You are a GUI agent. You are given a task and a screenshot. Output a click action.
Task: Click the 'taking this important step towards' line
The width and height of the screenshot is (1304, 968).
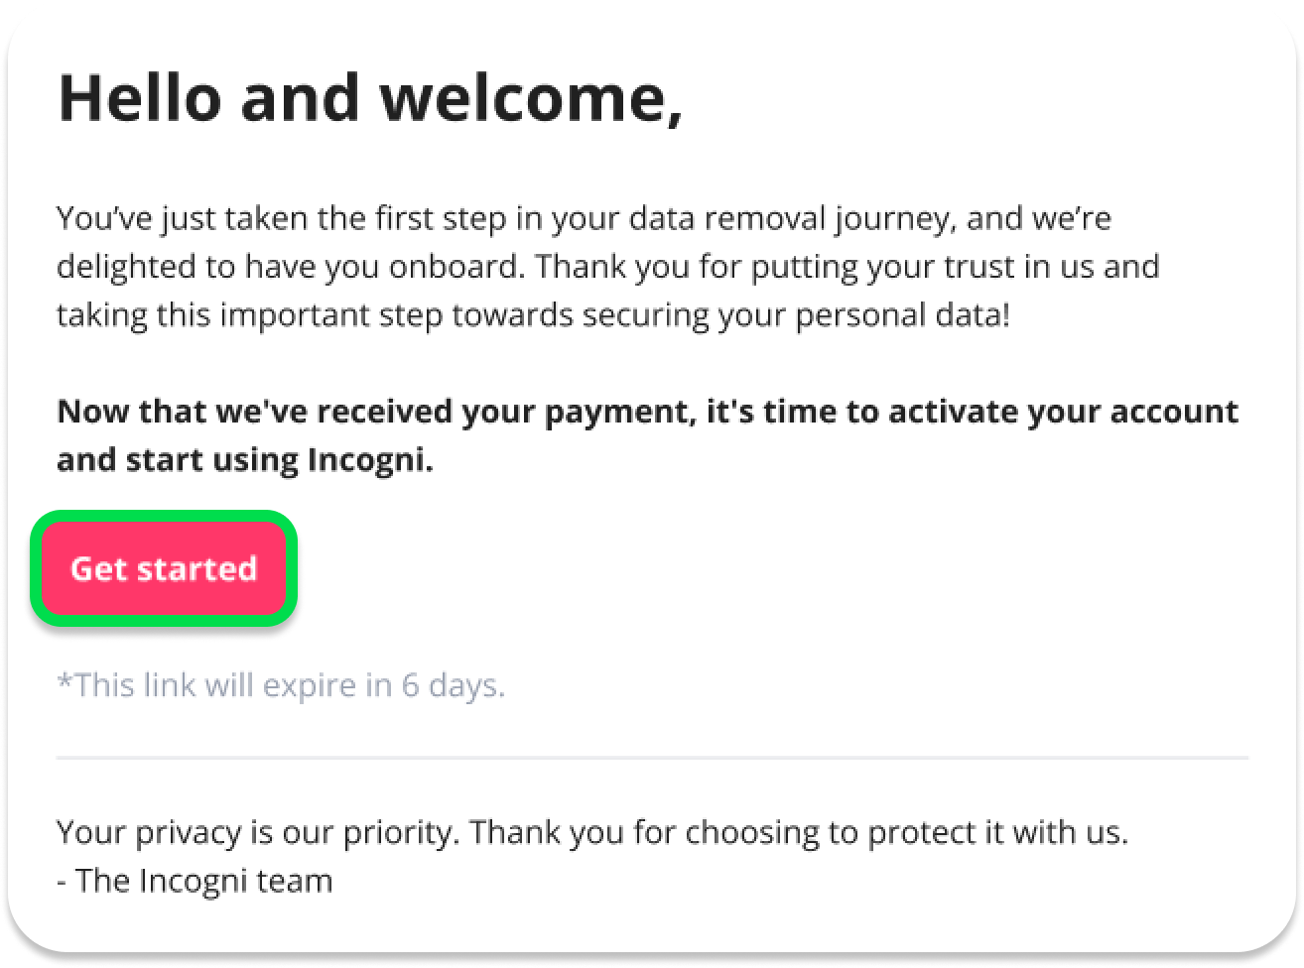tap(533, 315)
